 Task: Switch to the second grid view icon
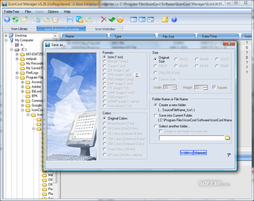(142, 20)
